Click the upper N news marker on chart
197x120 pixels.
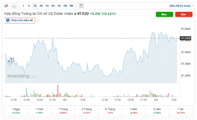(x=11, y=59)
